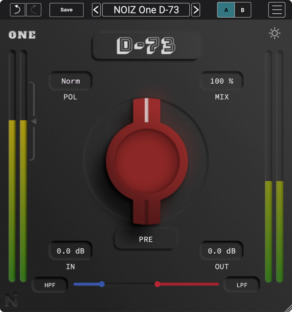The height and width of the screenshot is (312, 292).
Task: Click the IN label
Action: (x=71, y=266)
